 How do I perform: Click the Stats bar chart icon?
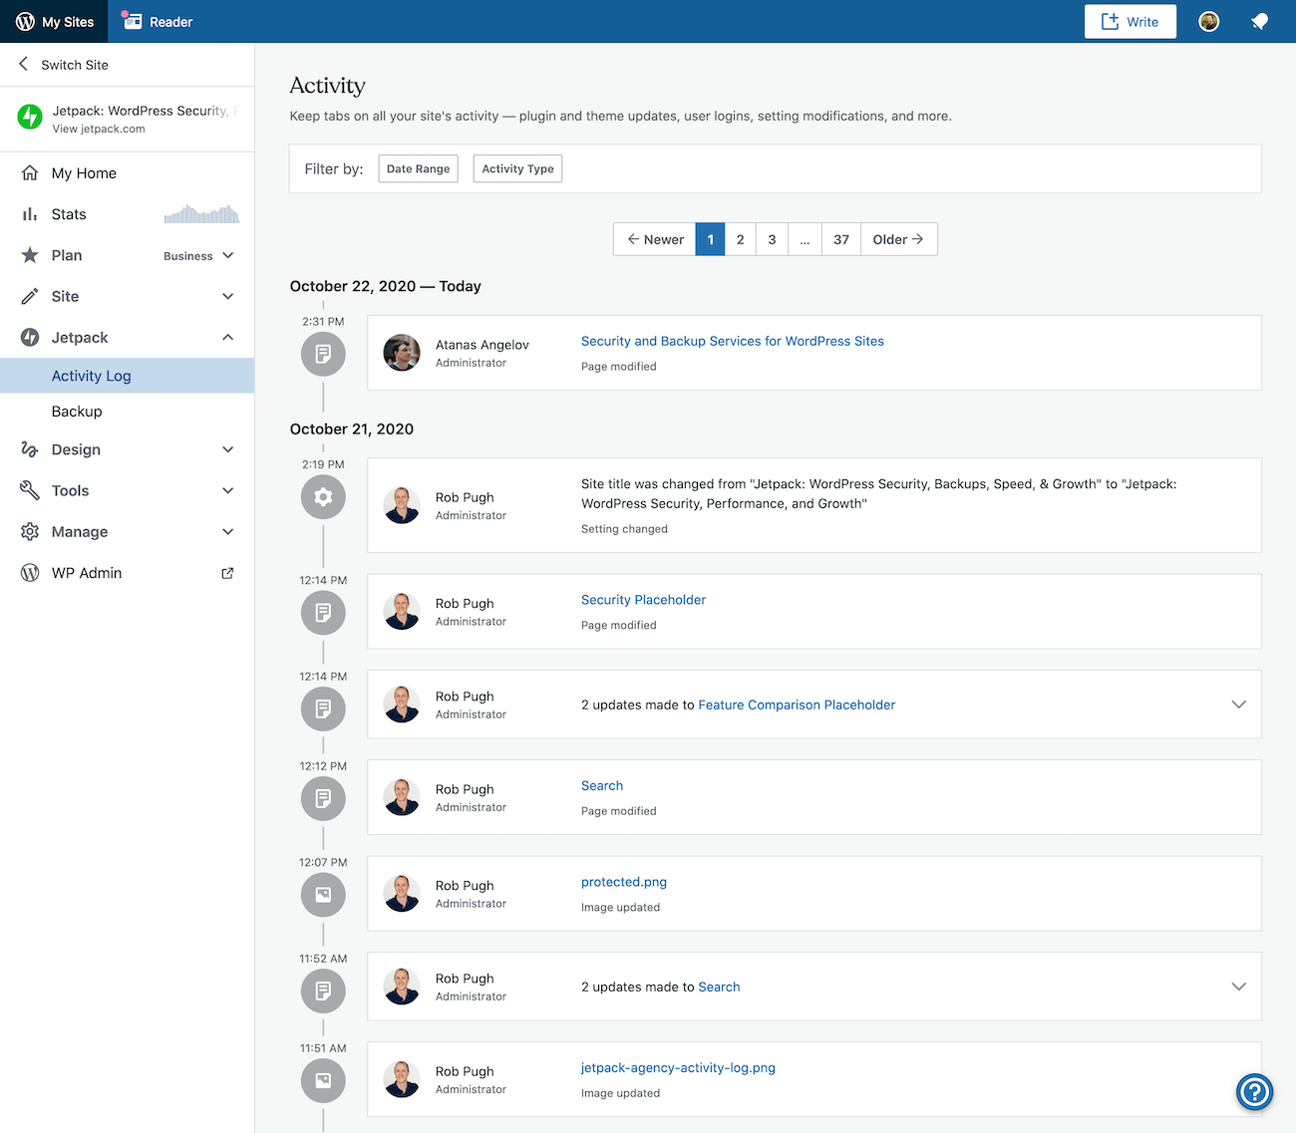[x=30, y=214]
